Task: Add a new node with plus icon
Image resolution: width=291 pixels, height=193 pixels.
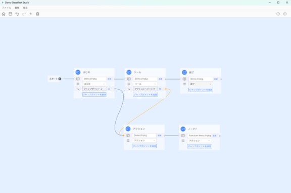Action: click(31, 14)
